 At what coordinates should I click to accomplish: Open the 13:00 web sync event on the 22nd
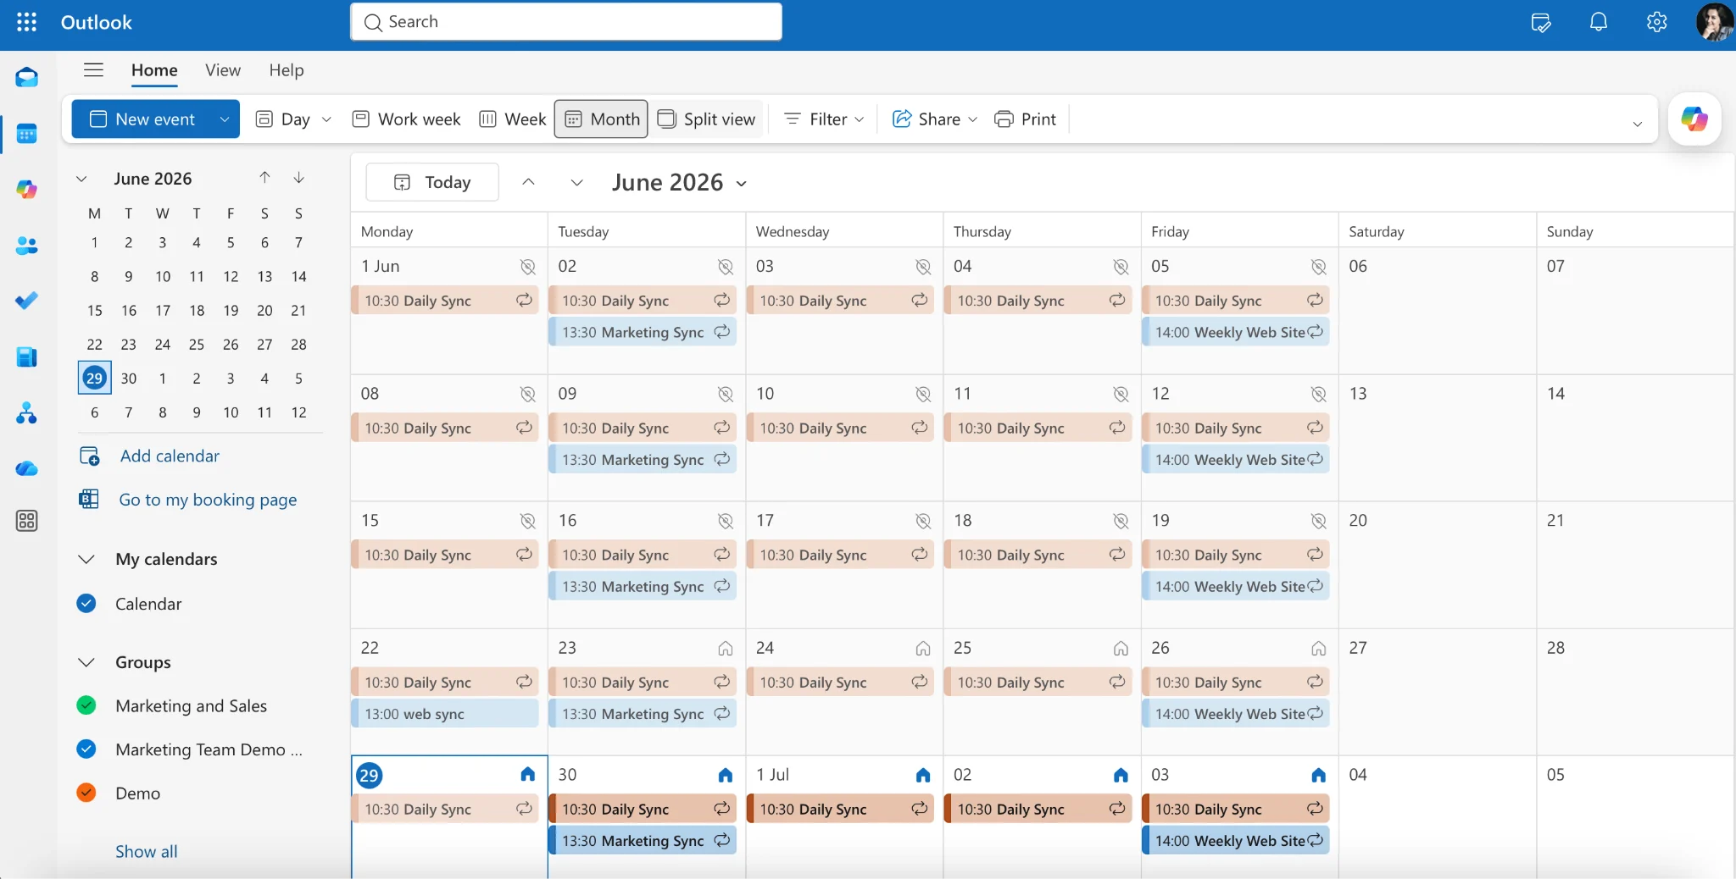point(445,713)
